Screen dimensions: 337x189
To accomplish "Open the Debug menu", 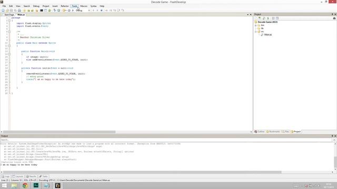I will point(36,6).
